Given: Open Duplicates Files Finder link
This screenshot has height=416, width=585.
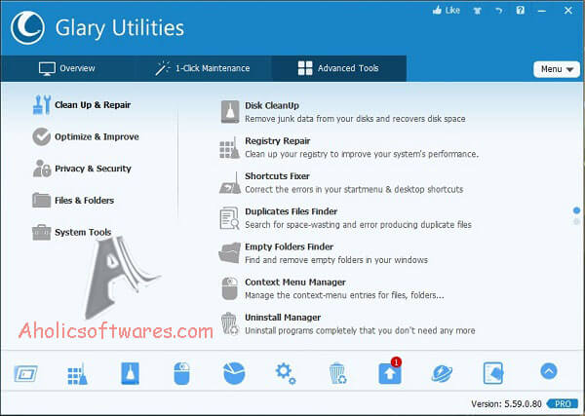Looking at the screenshot, I should click(291, 211).
